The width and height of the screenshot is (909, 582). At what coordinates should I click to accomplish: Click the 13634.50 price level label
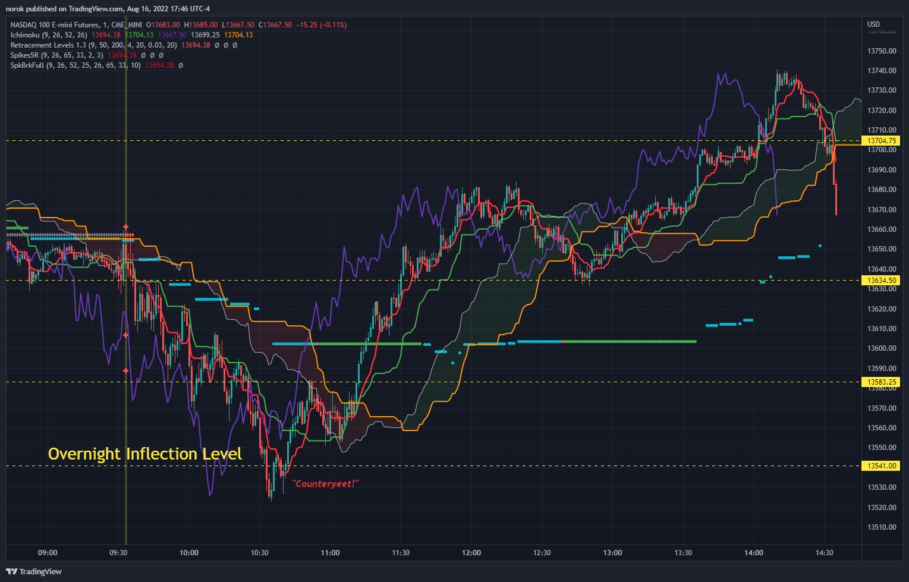pyautogui.click(x=881, y=280)
